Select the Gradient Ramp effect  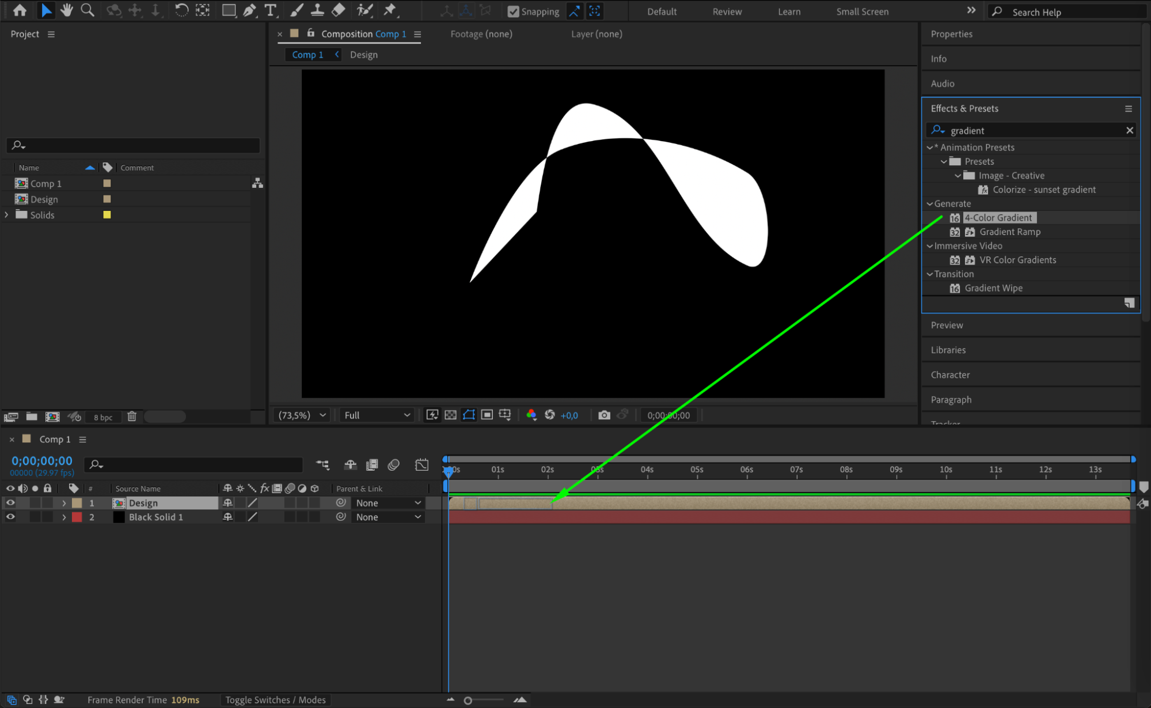point(1010,232)
